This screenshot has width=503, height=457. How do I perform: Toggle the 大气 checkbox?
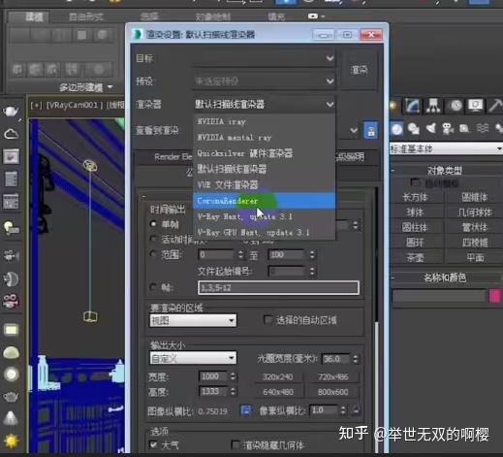coord(154,444)
